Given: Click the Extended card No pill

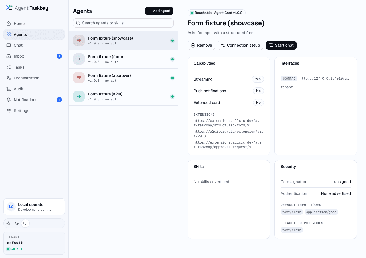Looking at the screenshot, I should pos(258,103).
